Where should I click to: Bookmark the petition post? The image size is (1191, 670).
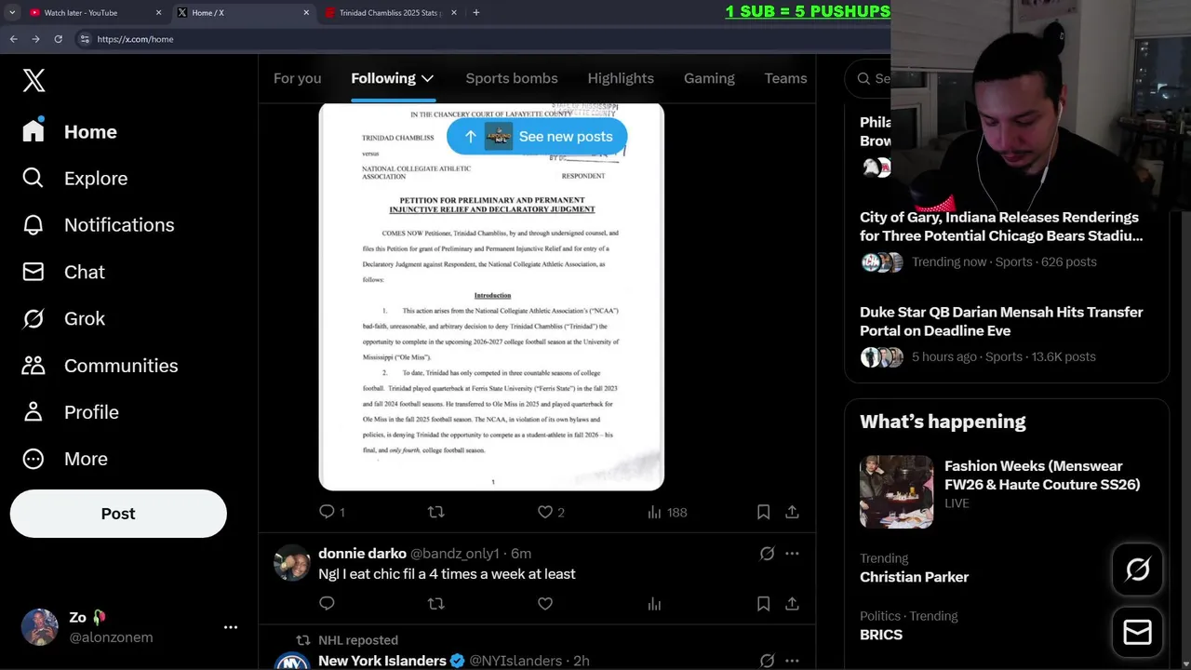763,512
